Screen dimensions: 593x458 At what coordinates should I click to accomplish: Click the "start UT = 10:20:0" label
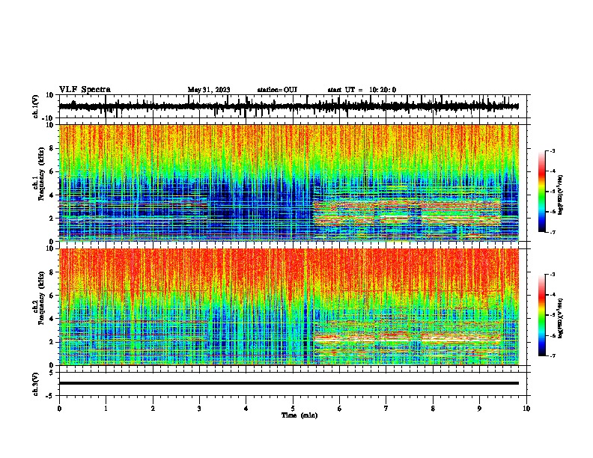[362, 90]
